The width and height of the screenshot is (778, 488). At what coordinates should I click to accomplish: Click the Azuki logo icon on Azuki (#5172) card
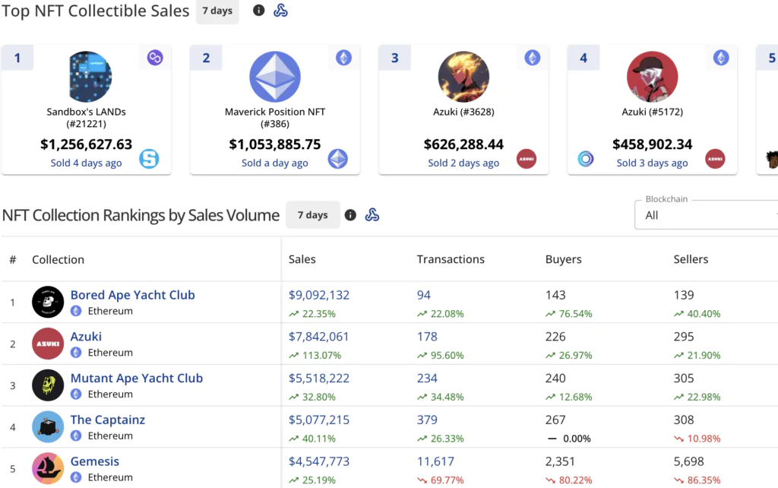click(715, 159)
